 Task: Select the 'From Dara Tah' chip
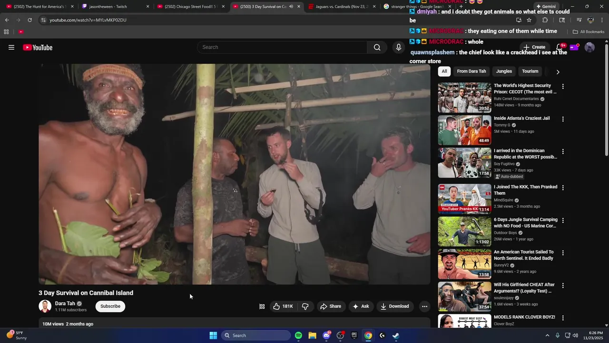coord(471,71)
